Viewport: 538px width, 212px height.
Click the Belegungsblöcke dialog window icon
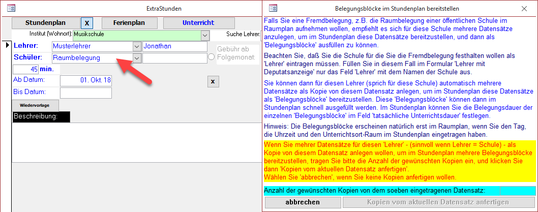(273, 8)
